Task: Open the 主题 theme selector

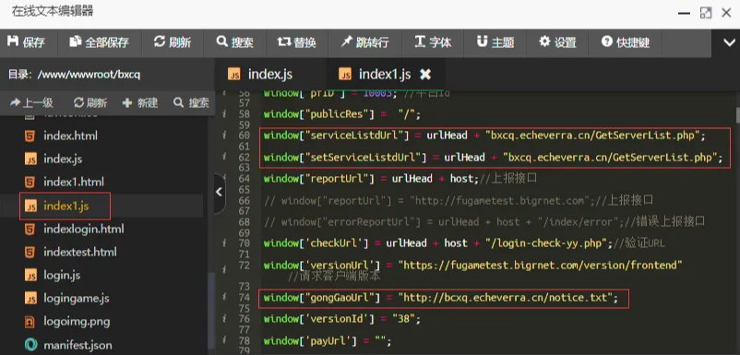Action: [x=495, y=42]
